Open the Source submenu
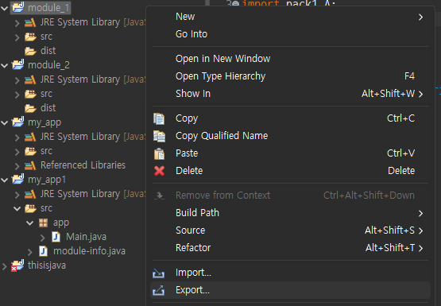 pos(290,230)
